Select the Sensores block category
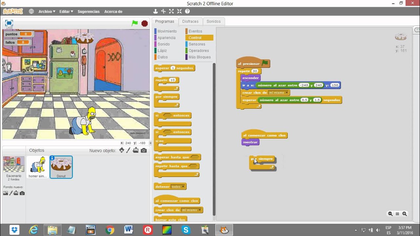 click(x=197, y=44)
